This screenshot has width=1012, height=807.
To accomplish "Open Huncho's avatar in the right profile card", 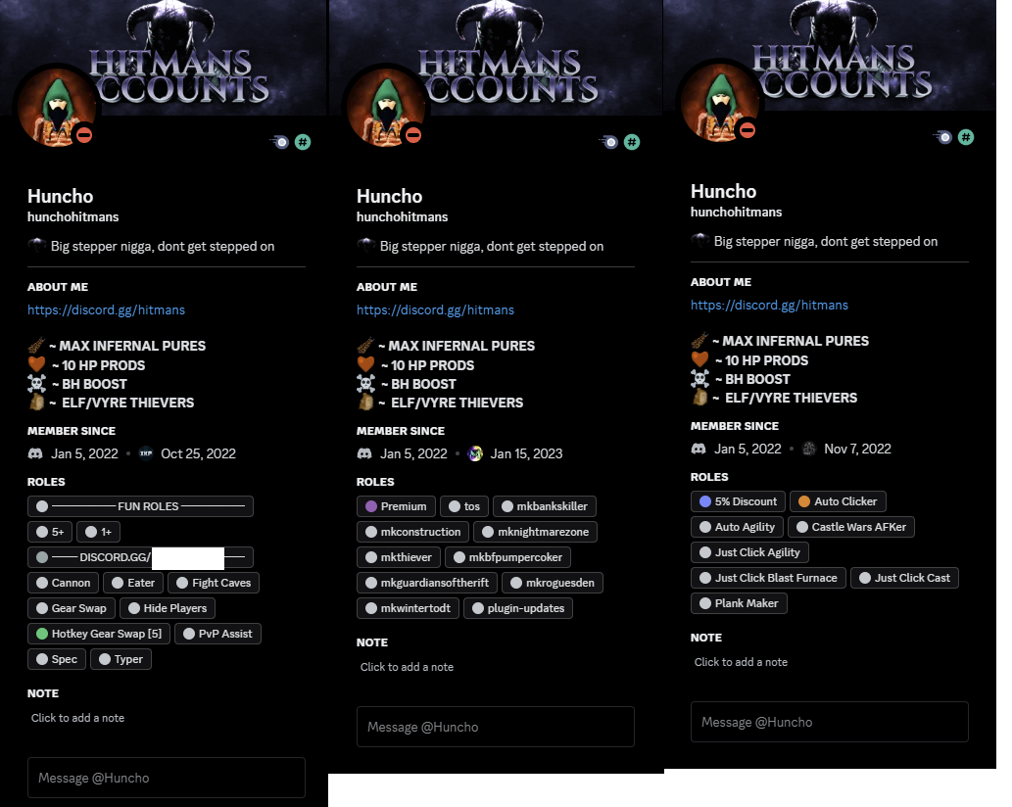I will tap(720, 103).
